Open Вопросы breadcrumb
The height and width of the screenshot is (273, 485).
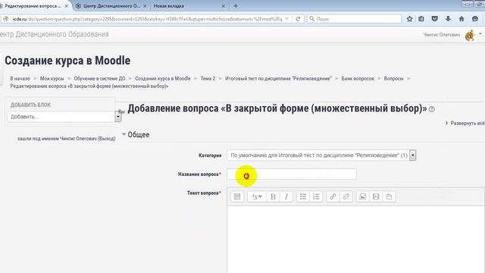click(x=394, y=79)
